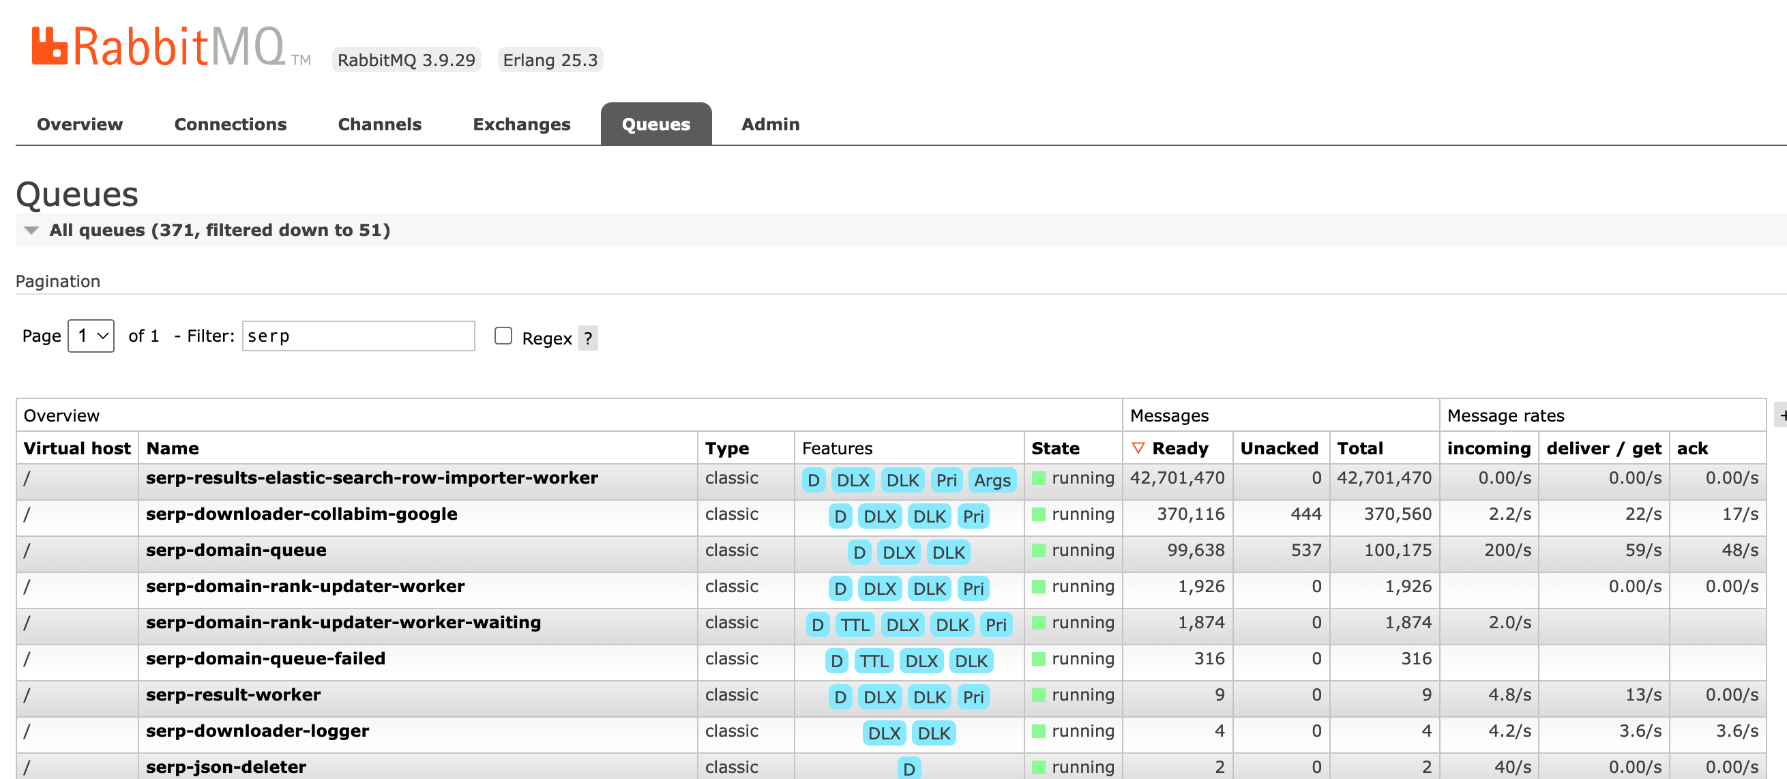Click the Ready descending sort arrow
This screenshot has width=1787, height=779.
[x=1138, y=448]
